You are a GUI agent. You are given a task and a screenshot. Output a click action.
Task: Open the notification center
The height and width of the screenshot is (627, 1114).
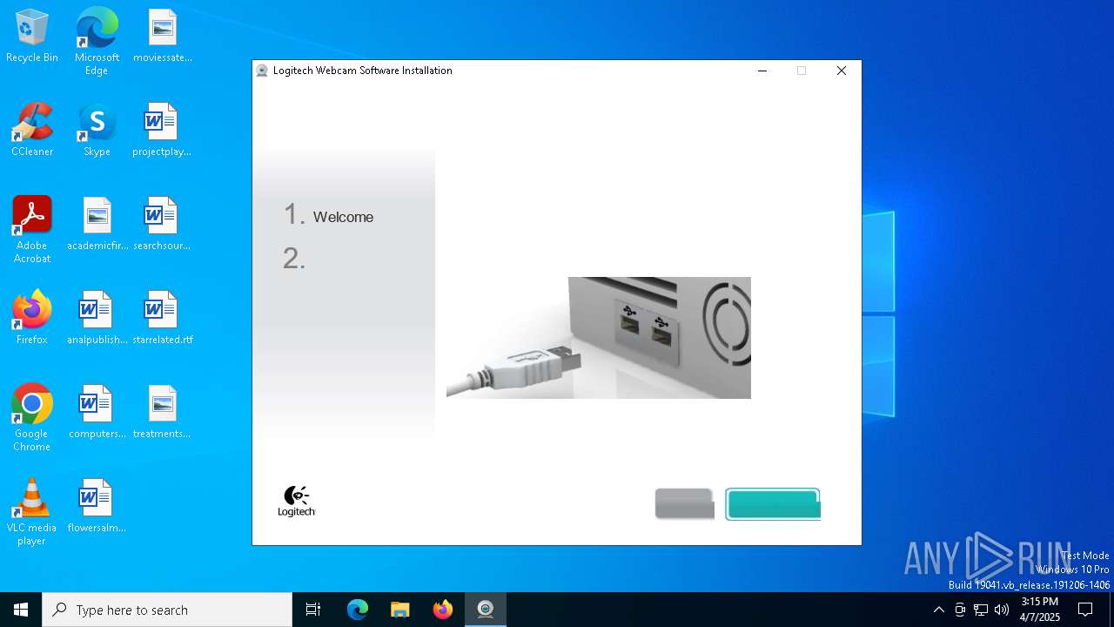pyautogui.click(x=1085, y=610)
